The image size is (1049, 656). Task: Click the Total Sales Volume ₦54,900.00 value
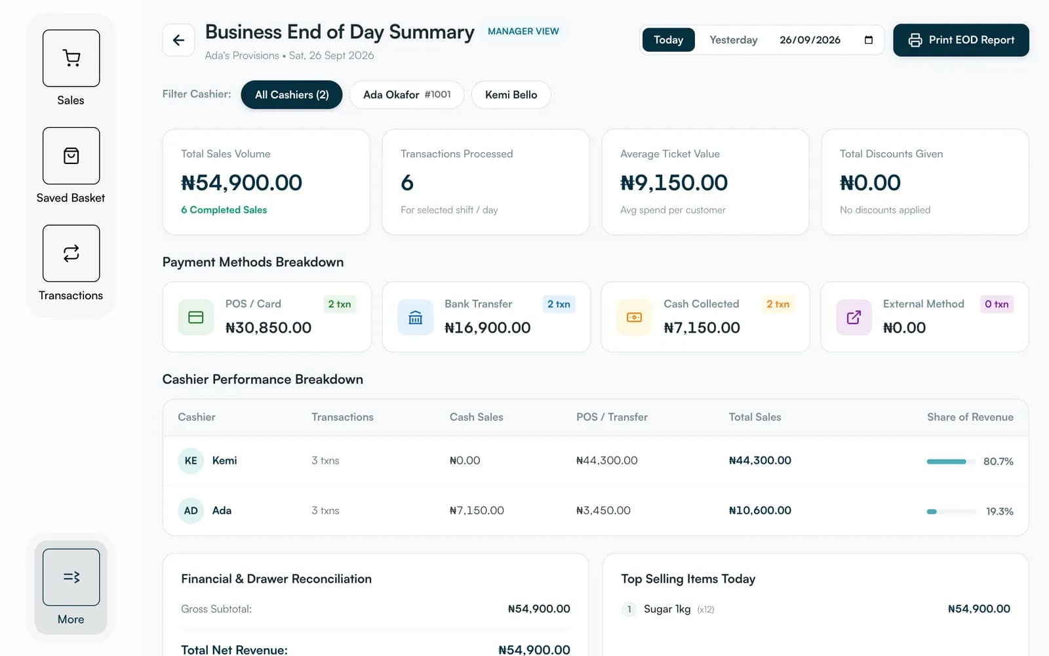[241, 182]
